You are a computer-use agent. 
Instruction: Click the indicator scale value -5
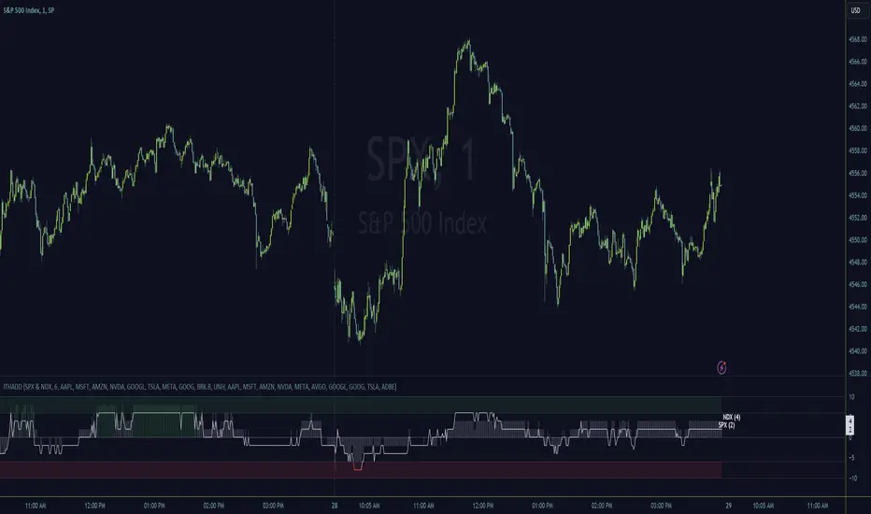851,458
